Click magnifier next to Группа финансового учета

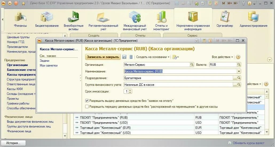[239, 84]
